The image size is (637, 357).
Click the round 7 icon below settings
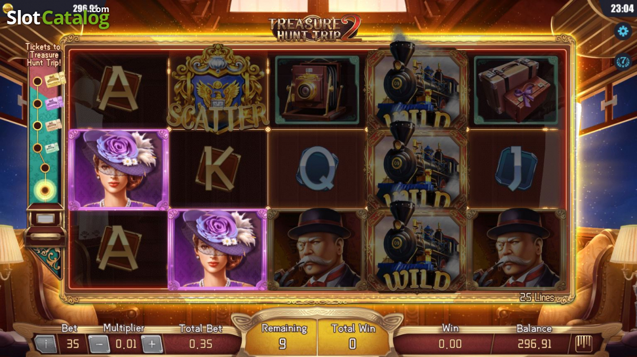tap(622, 61)
